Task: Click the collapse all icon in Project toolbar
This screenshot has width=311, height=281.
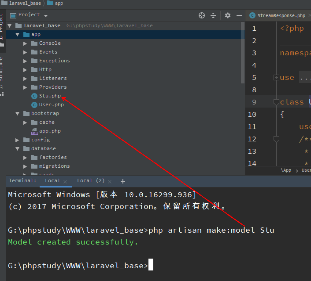Action: (213, 15)
